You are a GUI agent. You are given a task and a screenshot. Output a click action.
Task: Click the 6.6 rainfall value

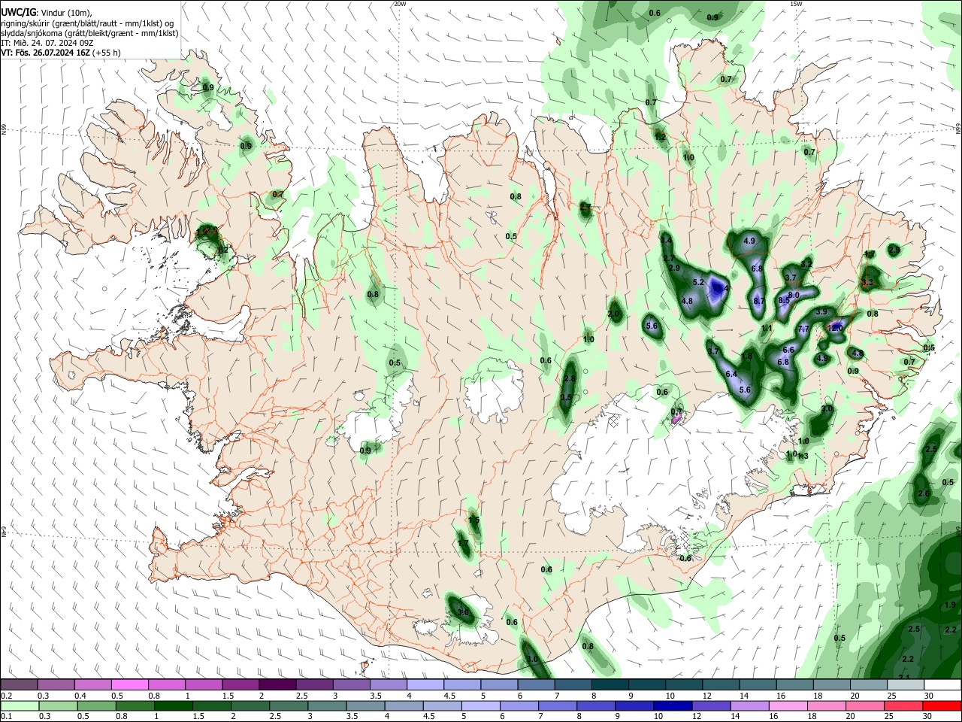[x=788, y=350]
